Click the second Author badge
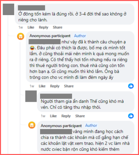The image size is (139, 155). (91, 125)
